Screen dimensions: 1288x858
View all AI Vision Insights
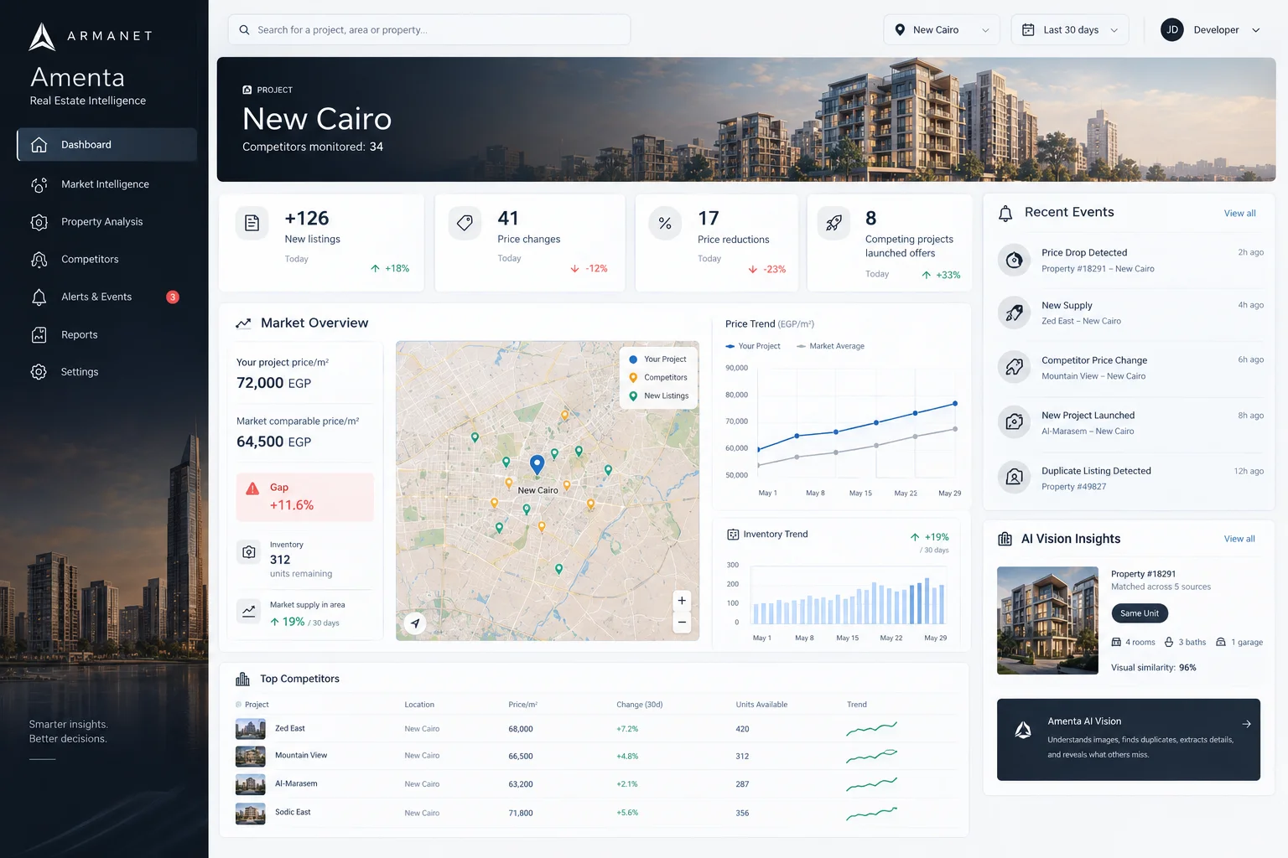pyautogui.click(x=1239, y=539)
